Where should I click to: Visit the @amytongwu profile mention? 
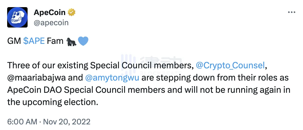click(112, 78)
